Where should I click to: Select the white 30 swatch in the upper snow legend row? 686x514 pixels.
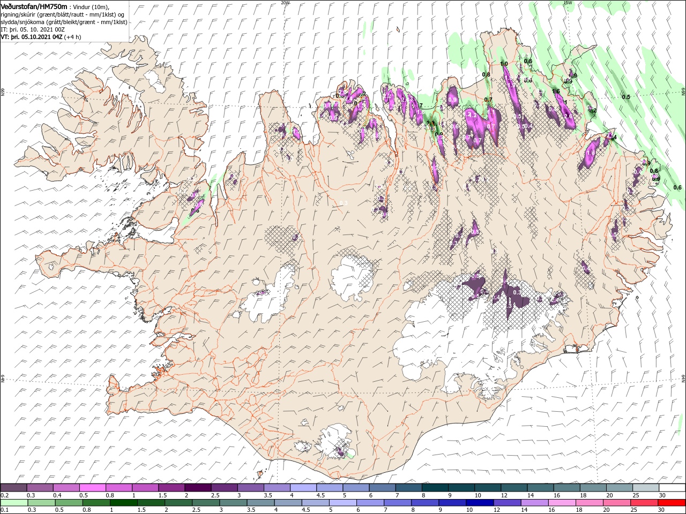coord(672,488)
